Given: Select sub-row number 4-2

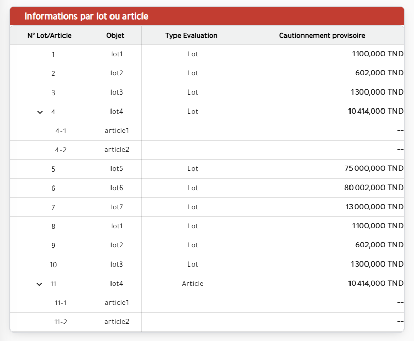Looking at the screenshot, I should tap(60, 150).
